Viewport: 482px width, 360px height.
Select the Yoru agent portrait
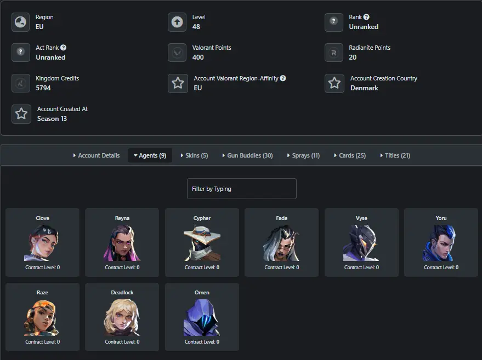coord(441,243)
